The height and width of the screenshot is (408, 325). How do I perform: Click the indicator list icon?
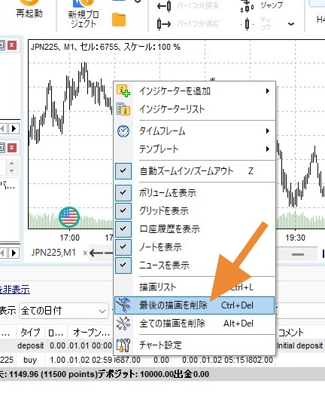point(123,109)
